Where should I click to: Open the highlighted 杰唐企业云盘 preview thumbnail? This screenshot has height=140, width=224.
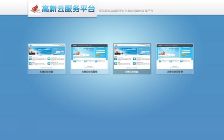point(132,57)
